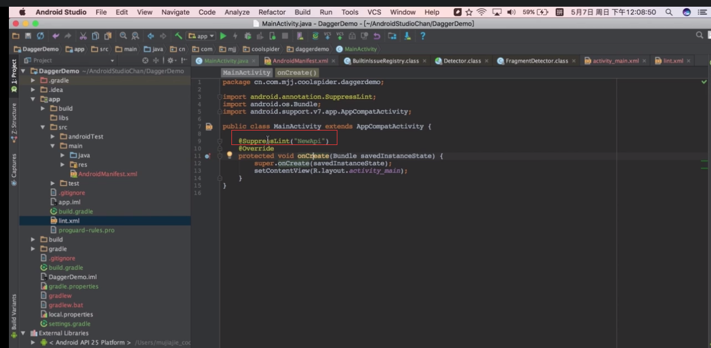The width and height of the screenshot is (711, 348).
Task: Collapse the DaggerDemo root node
Action: pos(23,71)
